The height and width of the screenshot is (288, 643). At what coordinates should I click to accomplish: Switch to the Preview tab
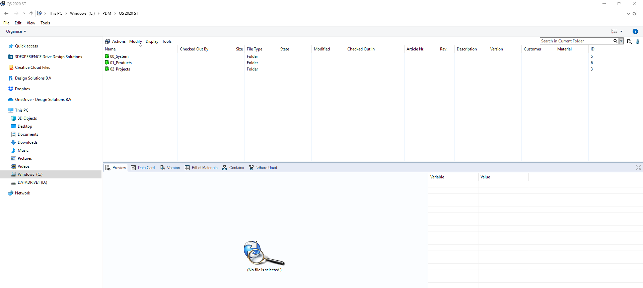(x=116, y=168)
